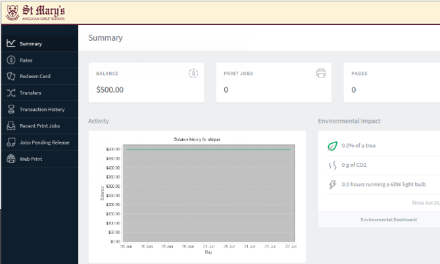
Task: Open the Environmental Dashboard link
Action: click(388, 220)
